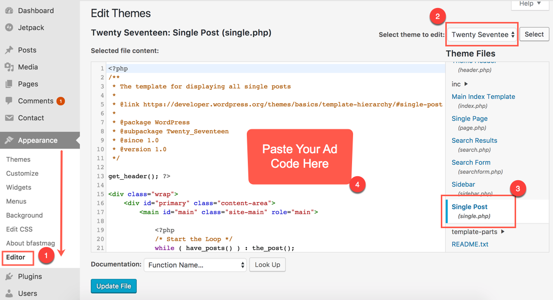The height and width of the screenshot is (300, 553).
Task: Expand the template-parts folder
Action: (478, 232)
